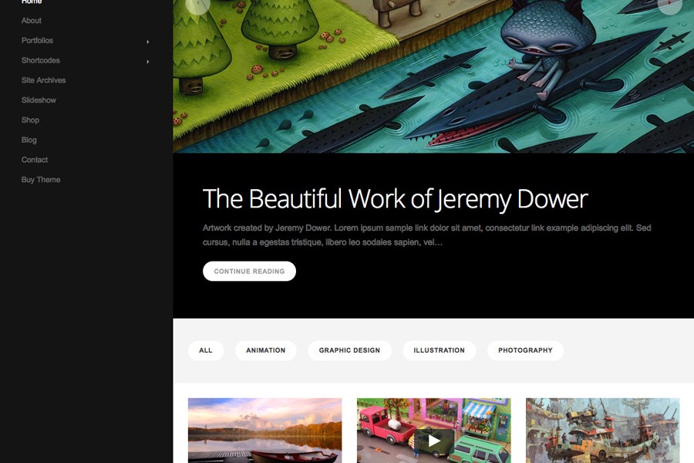Show only Illustration items

pyautogui.click(x=439, y=350)
